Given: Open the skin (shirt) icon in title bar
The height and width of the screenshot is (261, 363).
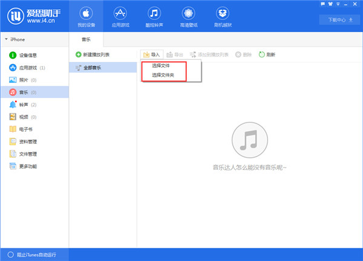Looking at the screenshot, I should [x=330, y=4].
